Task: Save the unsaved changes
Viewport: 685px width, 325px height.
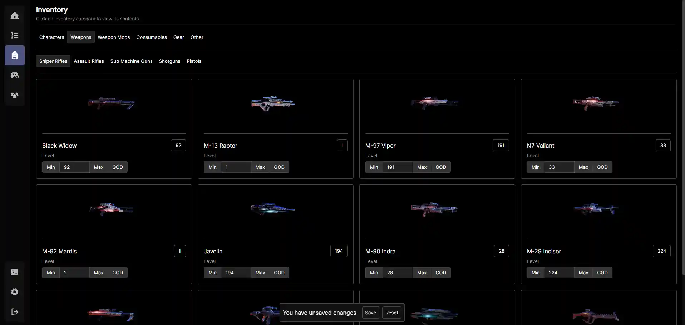Action: [370, 313]
